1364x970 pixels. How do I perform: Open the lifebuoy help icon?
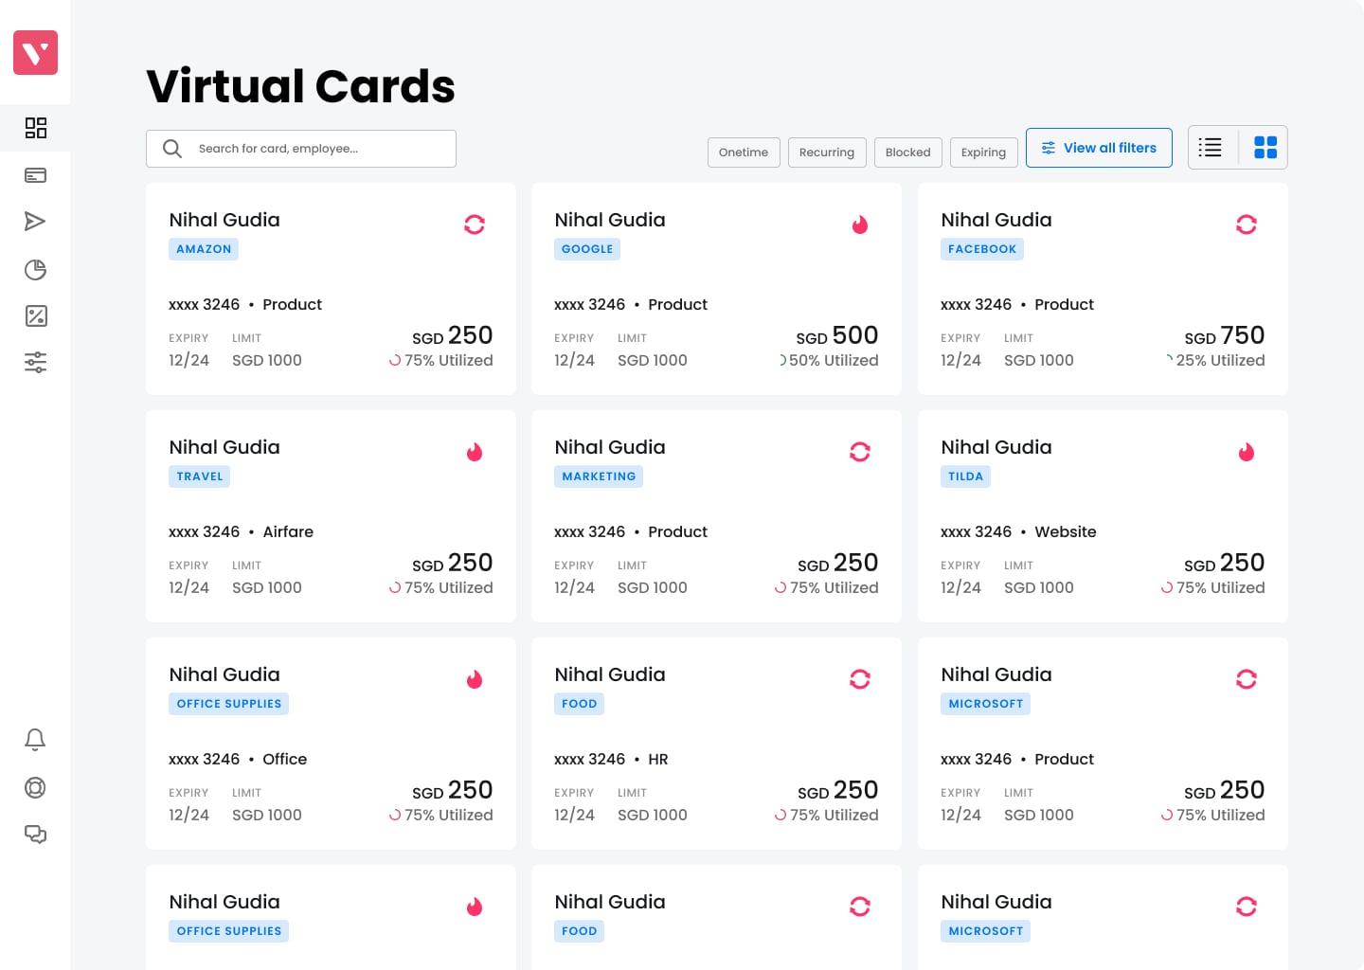click(x=35, y=787)
